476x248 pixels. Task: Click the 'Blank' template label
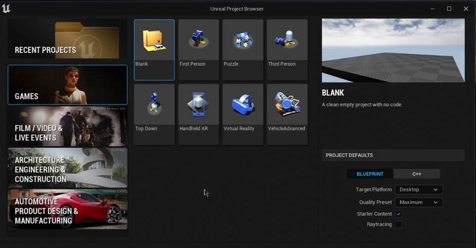(141, 64)
